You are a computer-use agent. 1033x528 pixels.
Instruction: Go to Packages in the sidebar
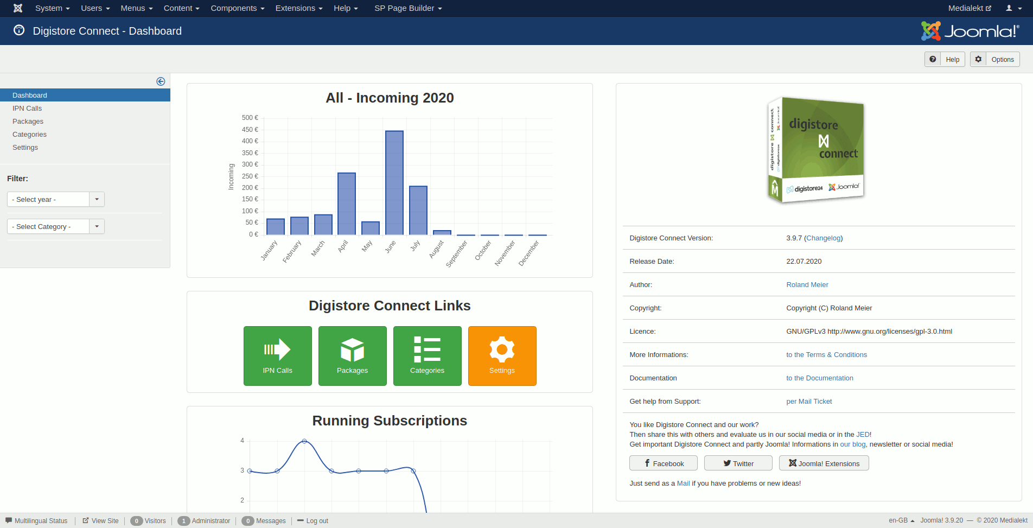tap(28, 121)
